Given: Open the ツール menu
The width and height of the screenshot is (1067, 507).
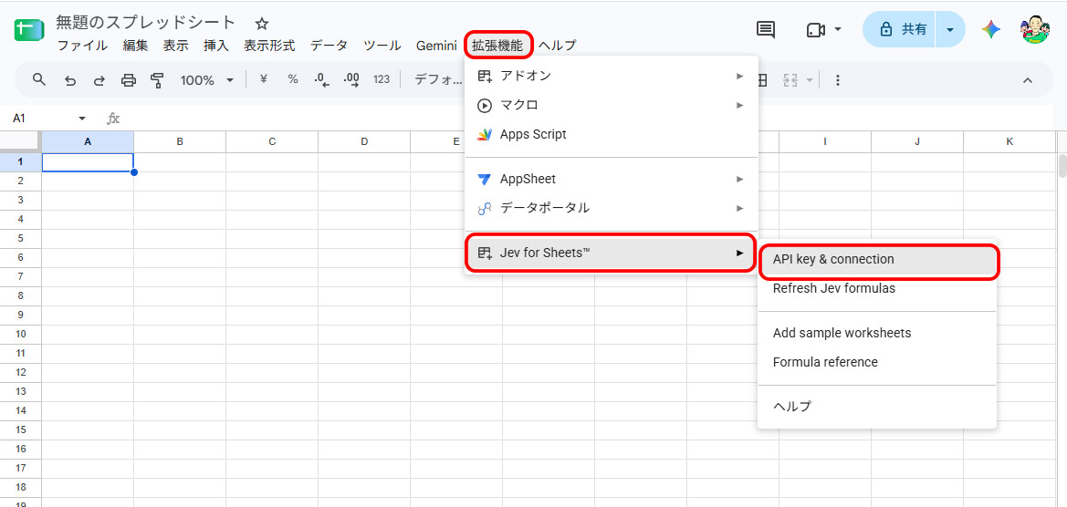Looking at the screenshot, I should [x=382, y=46].
